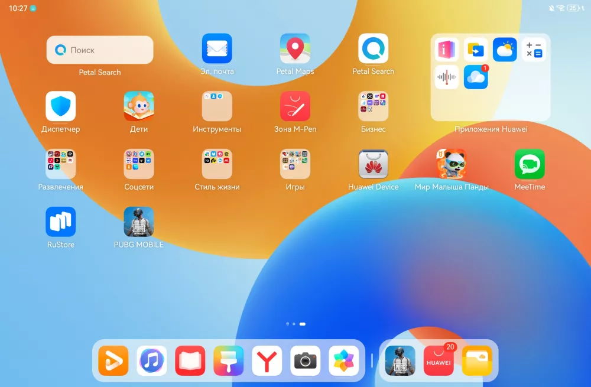Open the Бизнес folder
Image resolution: width=591 pixels, height=387 pixels.
pyautogui.click(x=373, y=106)
